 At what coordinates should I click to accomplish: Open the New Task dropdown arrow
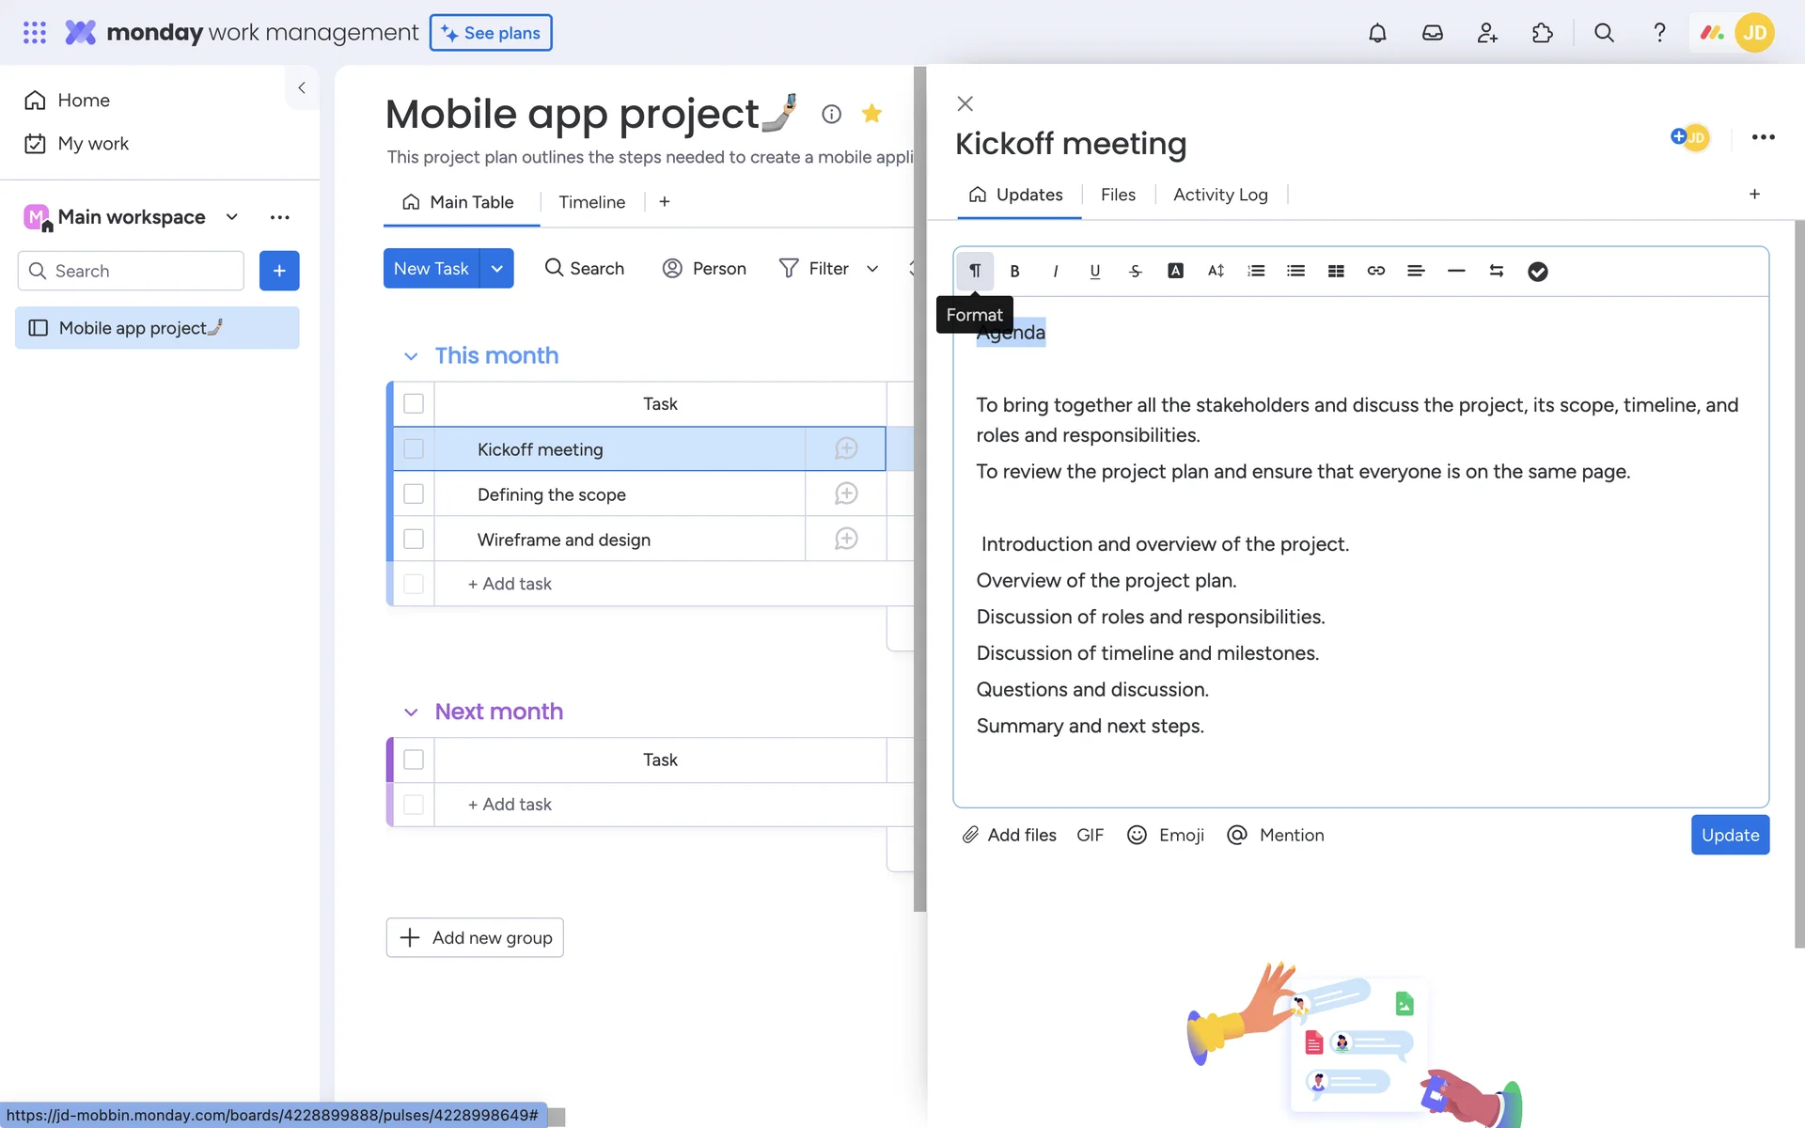point(496,269)
